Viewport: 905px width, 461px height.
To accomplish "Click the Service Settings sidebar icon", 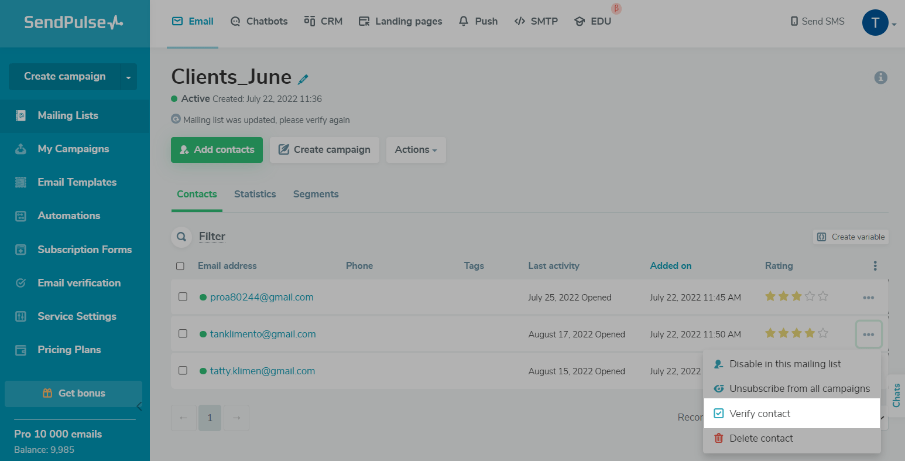I will tap(20, 317).
